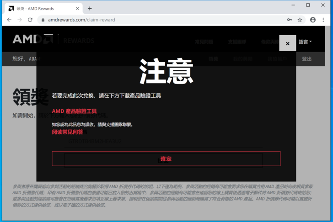Click the 您好, ADAM greeting text
Screen dimensions: 333x222
pos(27,59)
